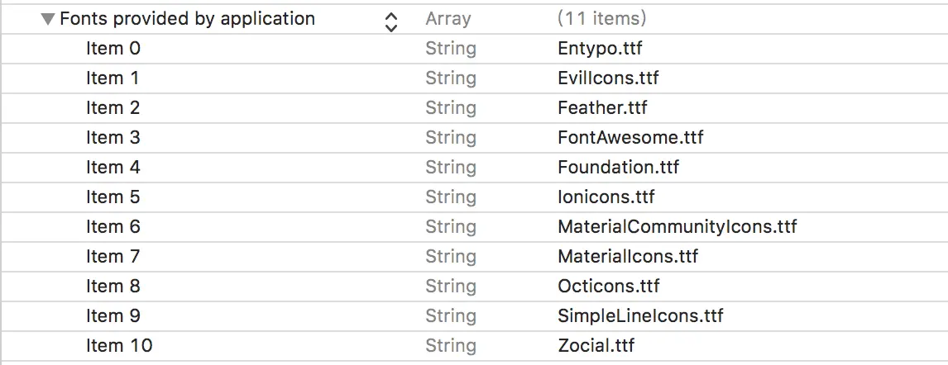948x365 pixels.
Task: Select MaterialCommunityIcons.ttf value field
Action: [677, 227]
